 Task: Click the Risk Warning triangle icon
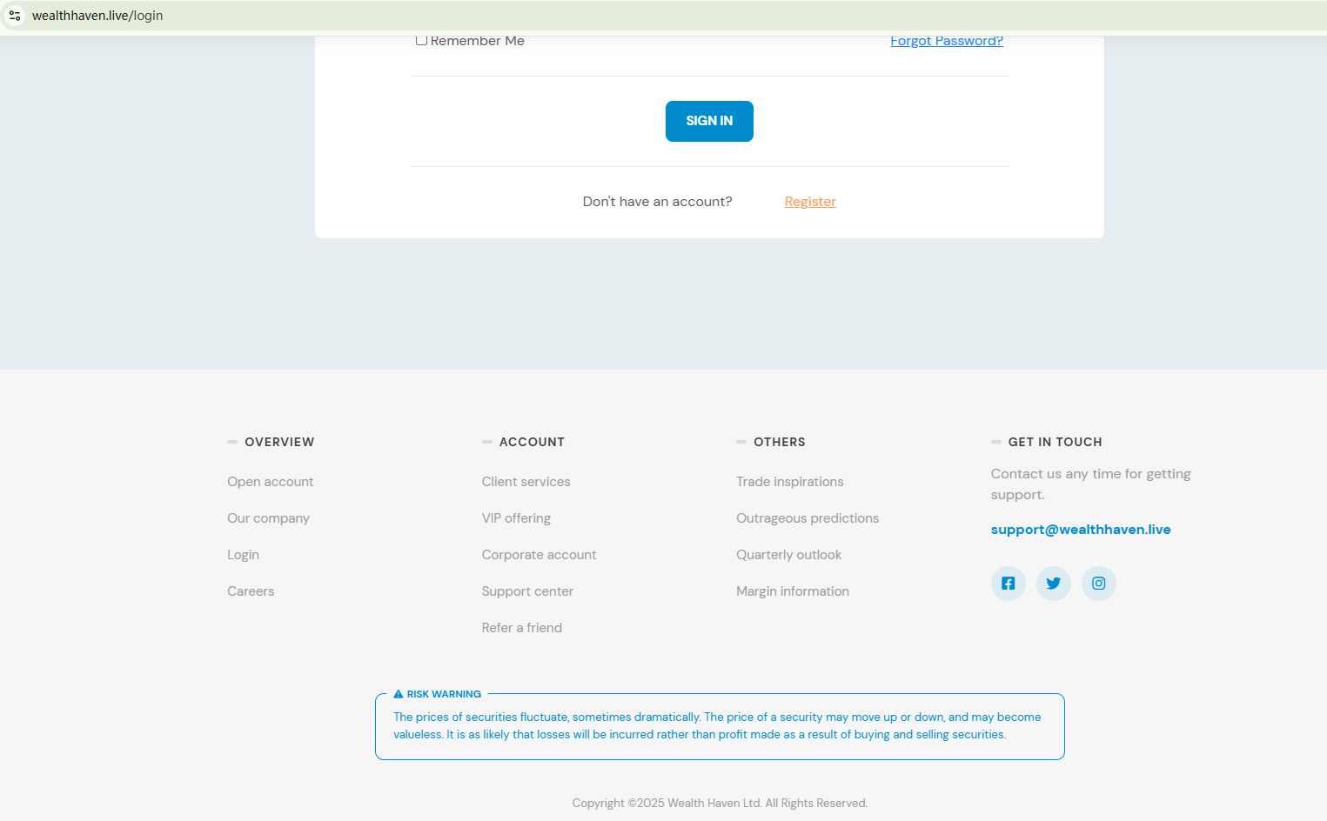pos(399,694)
